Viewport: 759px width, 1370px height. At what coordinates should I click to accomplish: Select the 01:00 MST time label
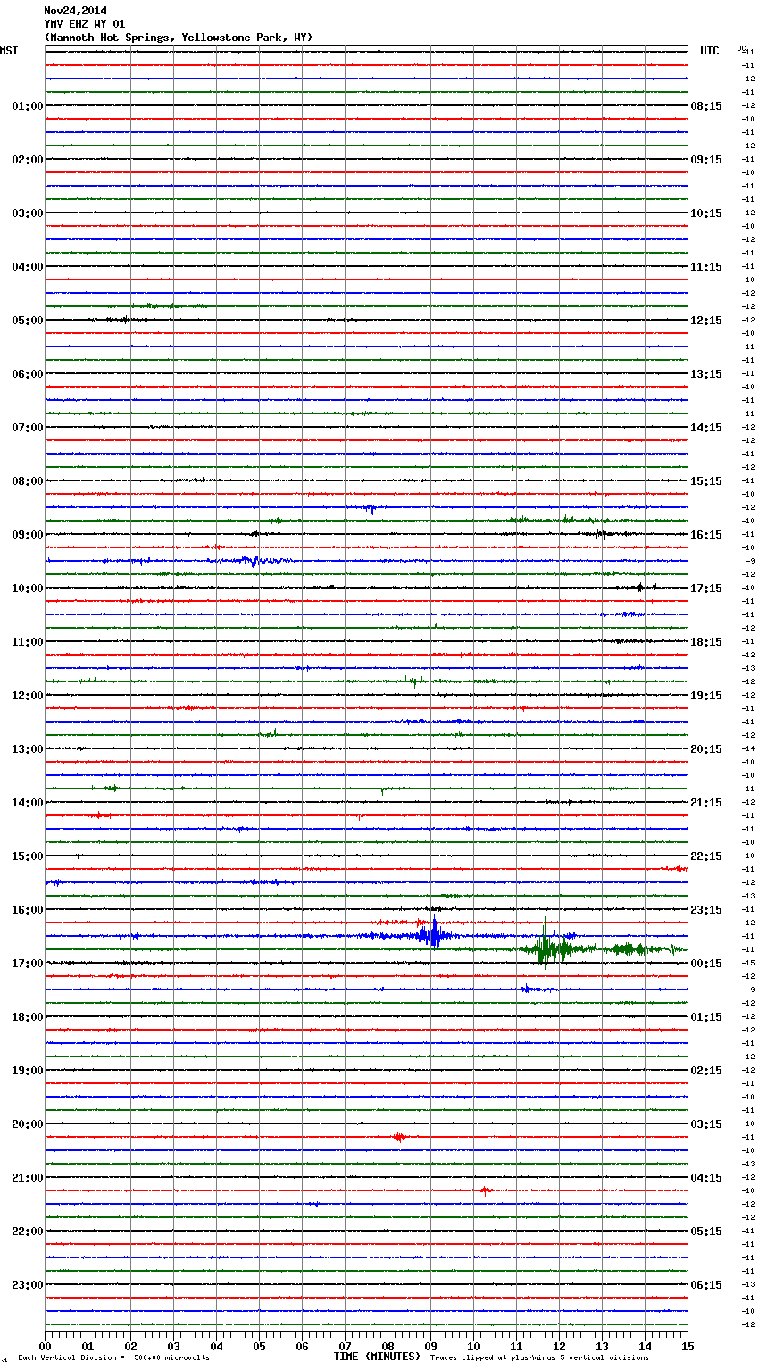coord(27,106)
